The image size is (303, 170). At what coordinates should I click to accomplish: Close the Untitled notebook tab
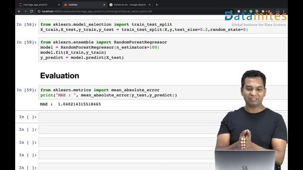pos(104,5)
